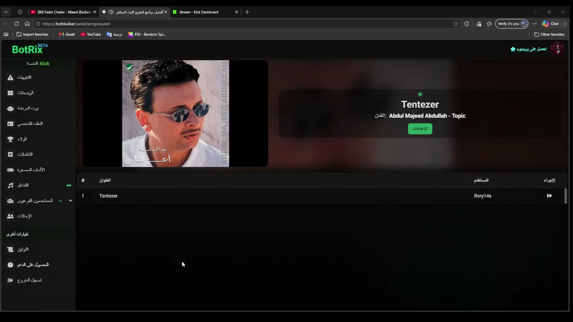Click the back navigation arrow
The image size is (573, 322).
6,24
